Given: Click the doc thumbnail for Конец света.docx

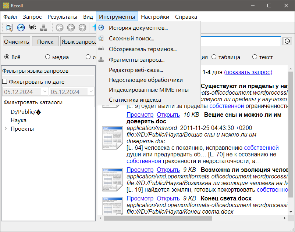Looking at the screenshot, I should [113, 206].
